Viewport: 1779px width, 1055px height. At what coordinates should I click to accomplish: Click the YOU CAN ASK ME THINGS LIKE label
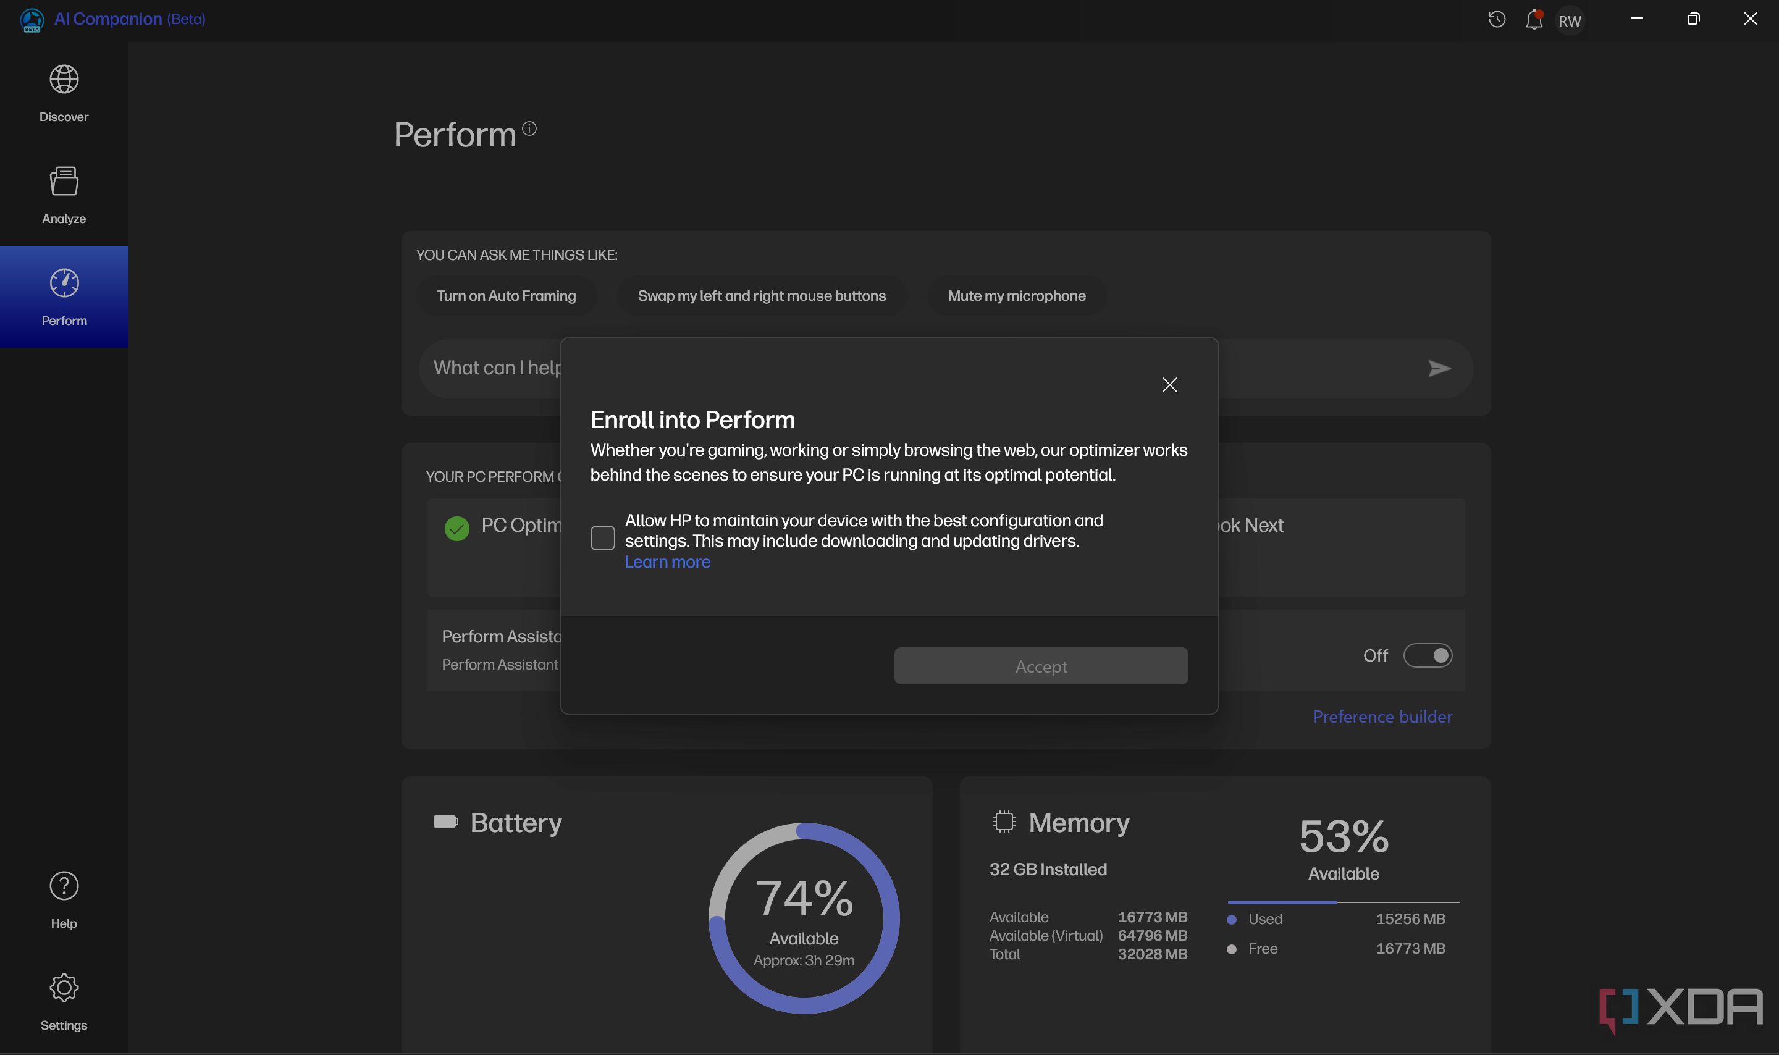[517, 255]
